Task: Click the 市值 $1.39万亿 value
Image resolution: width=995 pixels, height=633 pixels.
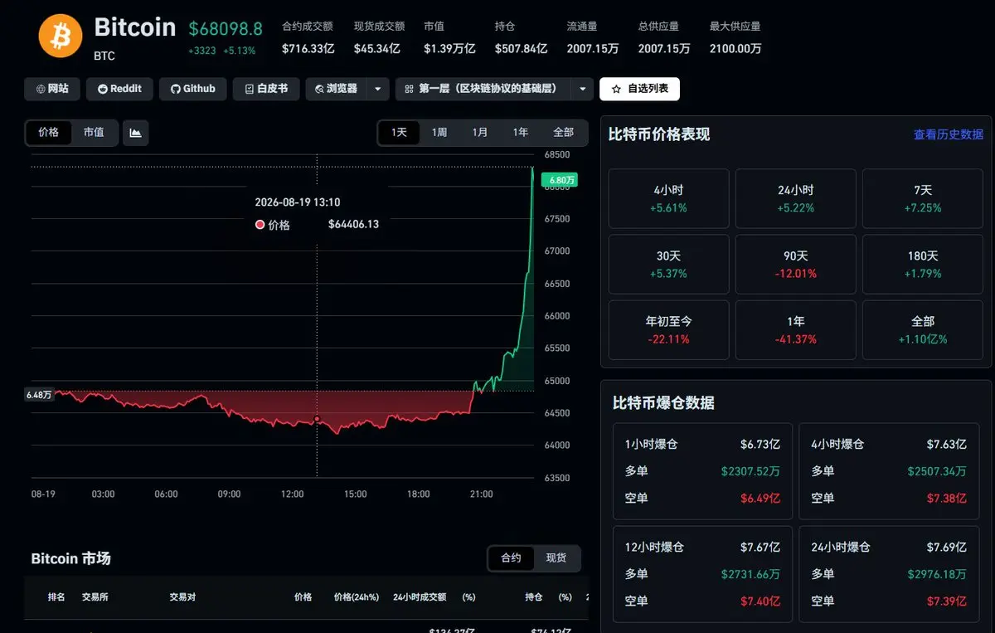Action: click(x=449, y=49)
